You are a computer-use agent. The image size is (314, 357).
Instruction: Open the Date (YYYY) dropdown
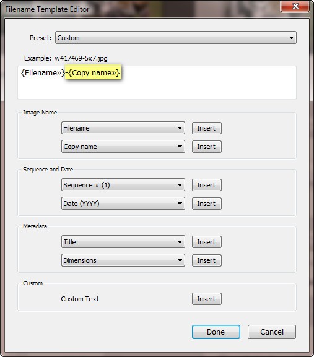click(123, 204)
